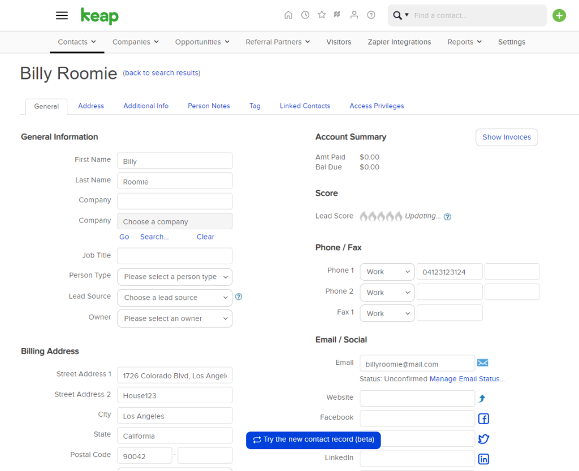Go to the Home icon
Image resolution: width=579 pixels, height=471 pixels.
[288, 15]
